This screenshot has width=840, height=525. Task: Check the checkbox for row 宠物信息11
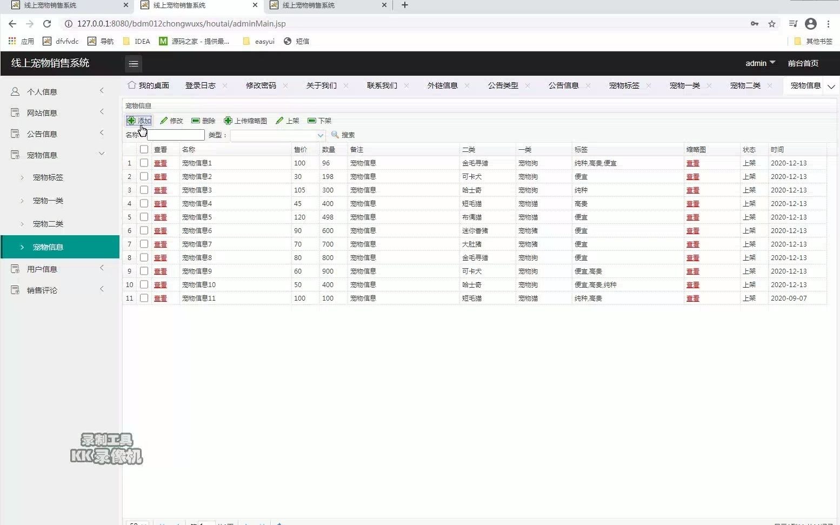coord(144,298)
